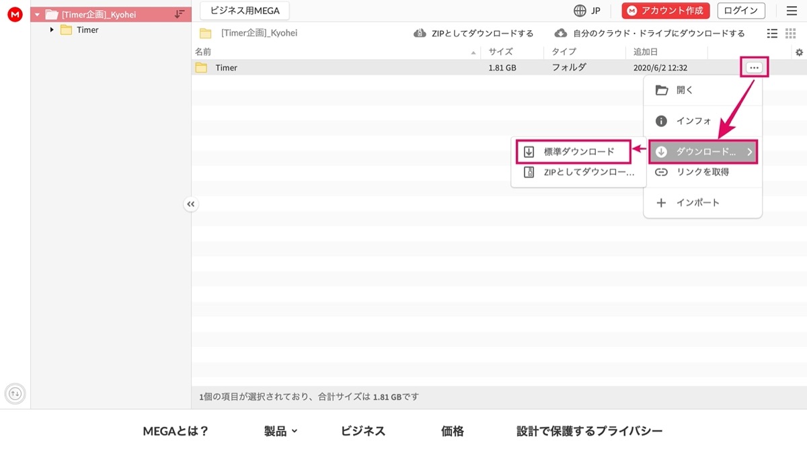Image resolution: width=807 pixels, height=453 pixels.
Task: Open the transfers arrows icon in sidebar
Action: coord(15,393)
